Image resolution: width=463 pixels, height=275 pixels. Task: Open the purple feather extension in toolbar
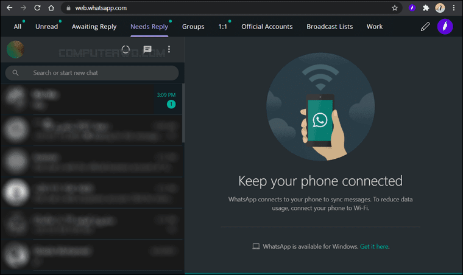[412, 8]
